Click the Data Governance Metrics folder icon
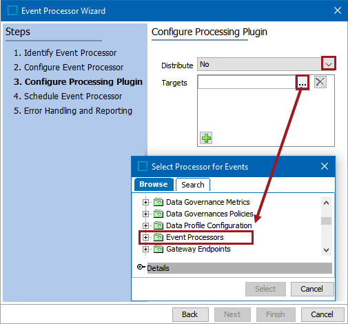Image resolution: width=348 pixels, height=324 pixels. (158, 202)
